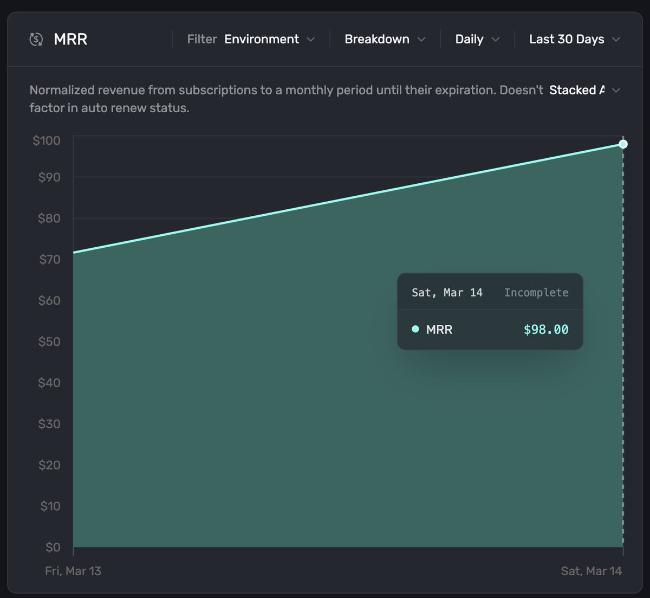Click the chevron next to Last 30 Days

tap(616, 40)
